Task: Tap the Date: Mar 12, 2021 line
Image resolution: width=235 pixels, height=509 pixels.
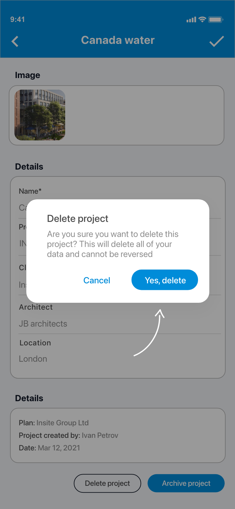Action: (x=49, y=448)
